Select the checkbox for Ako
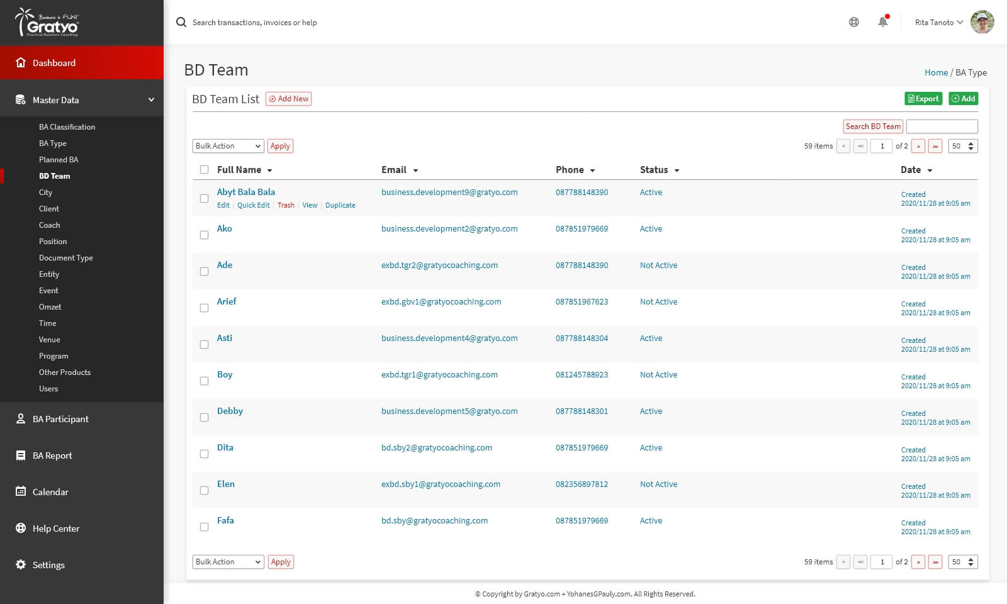The height and width of the screenshot is (604, 1007). tap(204, 235)
